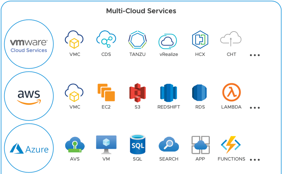283x174 pixels.
Task: Select the REDSHIFT blue icon
Action: pyautogui.click(x=169, y=93)
